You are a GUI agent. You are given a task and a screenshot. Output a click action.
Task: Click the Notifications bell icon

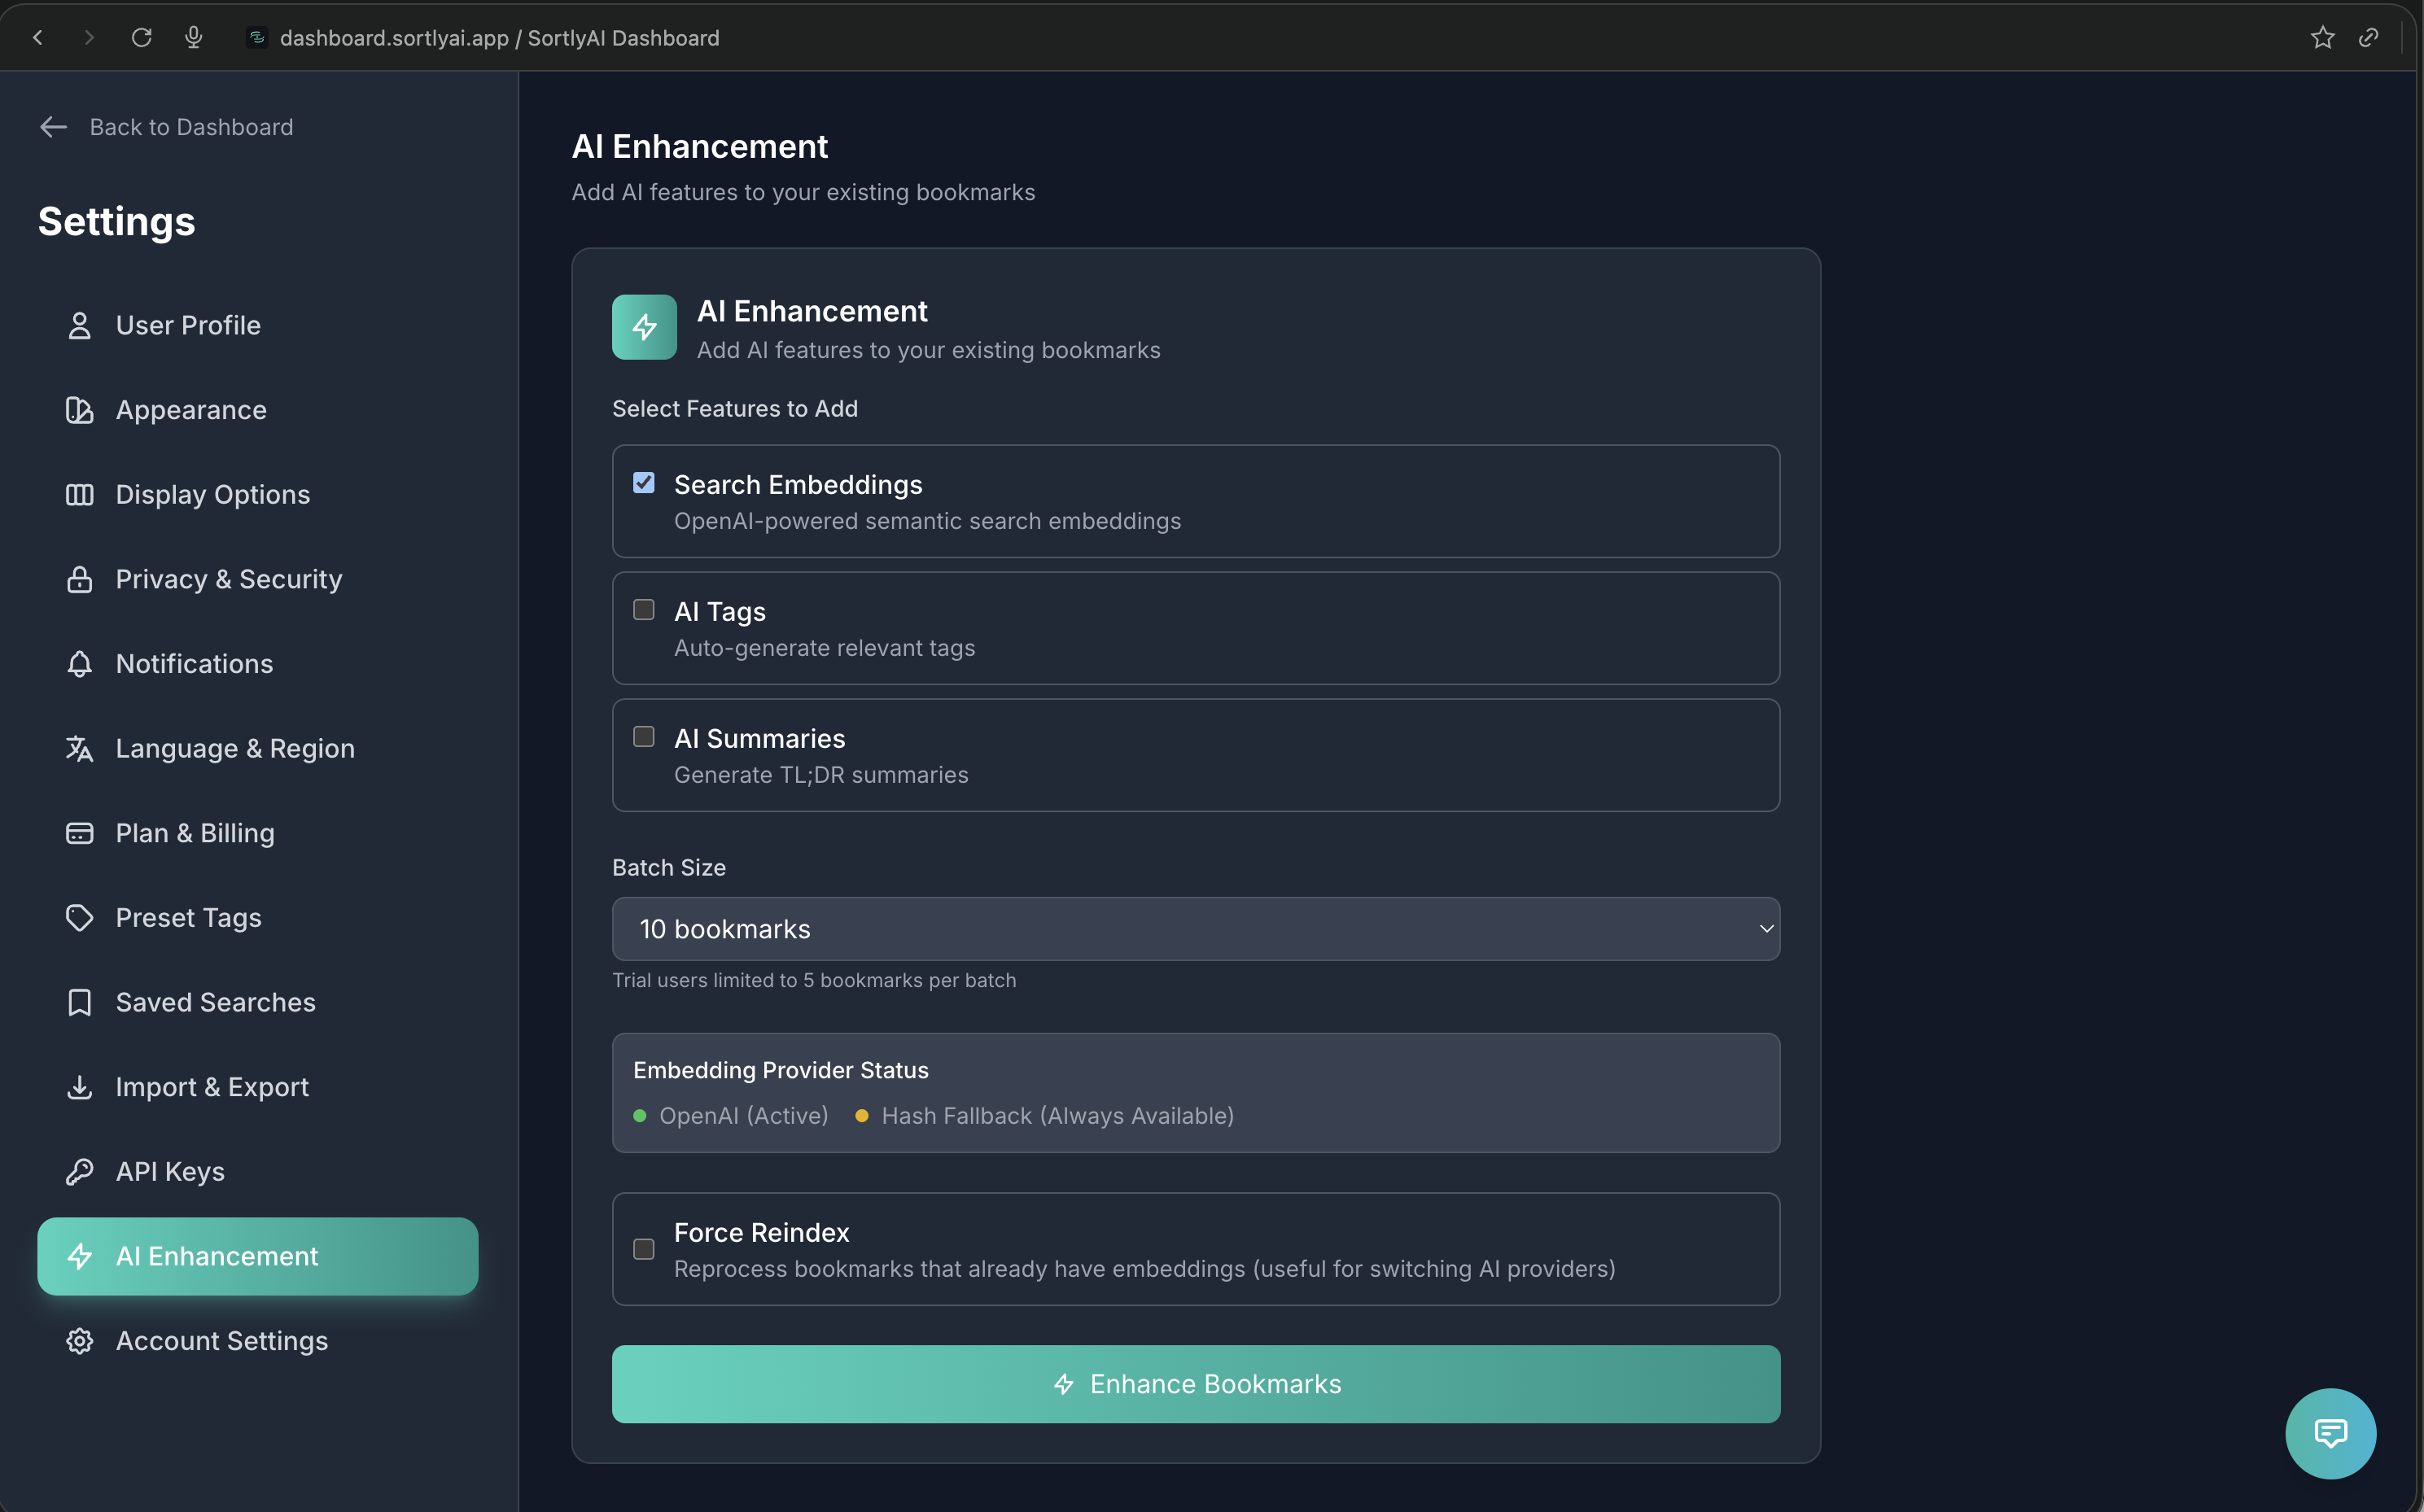click(80, 663)
